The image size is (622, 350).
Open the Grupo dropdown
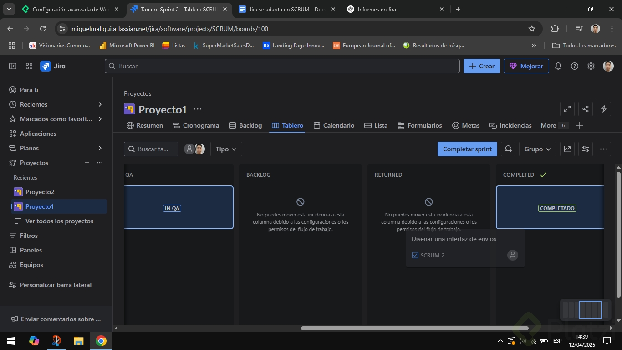tap(537, 149)
